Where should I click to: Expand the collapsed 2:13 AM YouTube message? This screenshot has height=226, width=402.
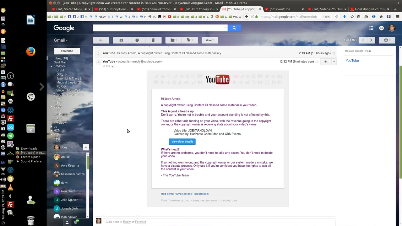tap(215, 53)
